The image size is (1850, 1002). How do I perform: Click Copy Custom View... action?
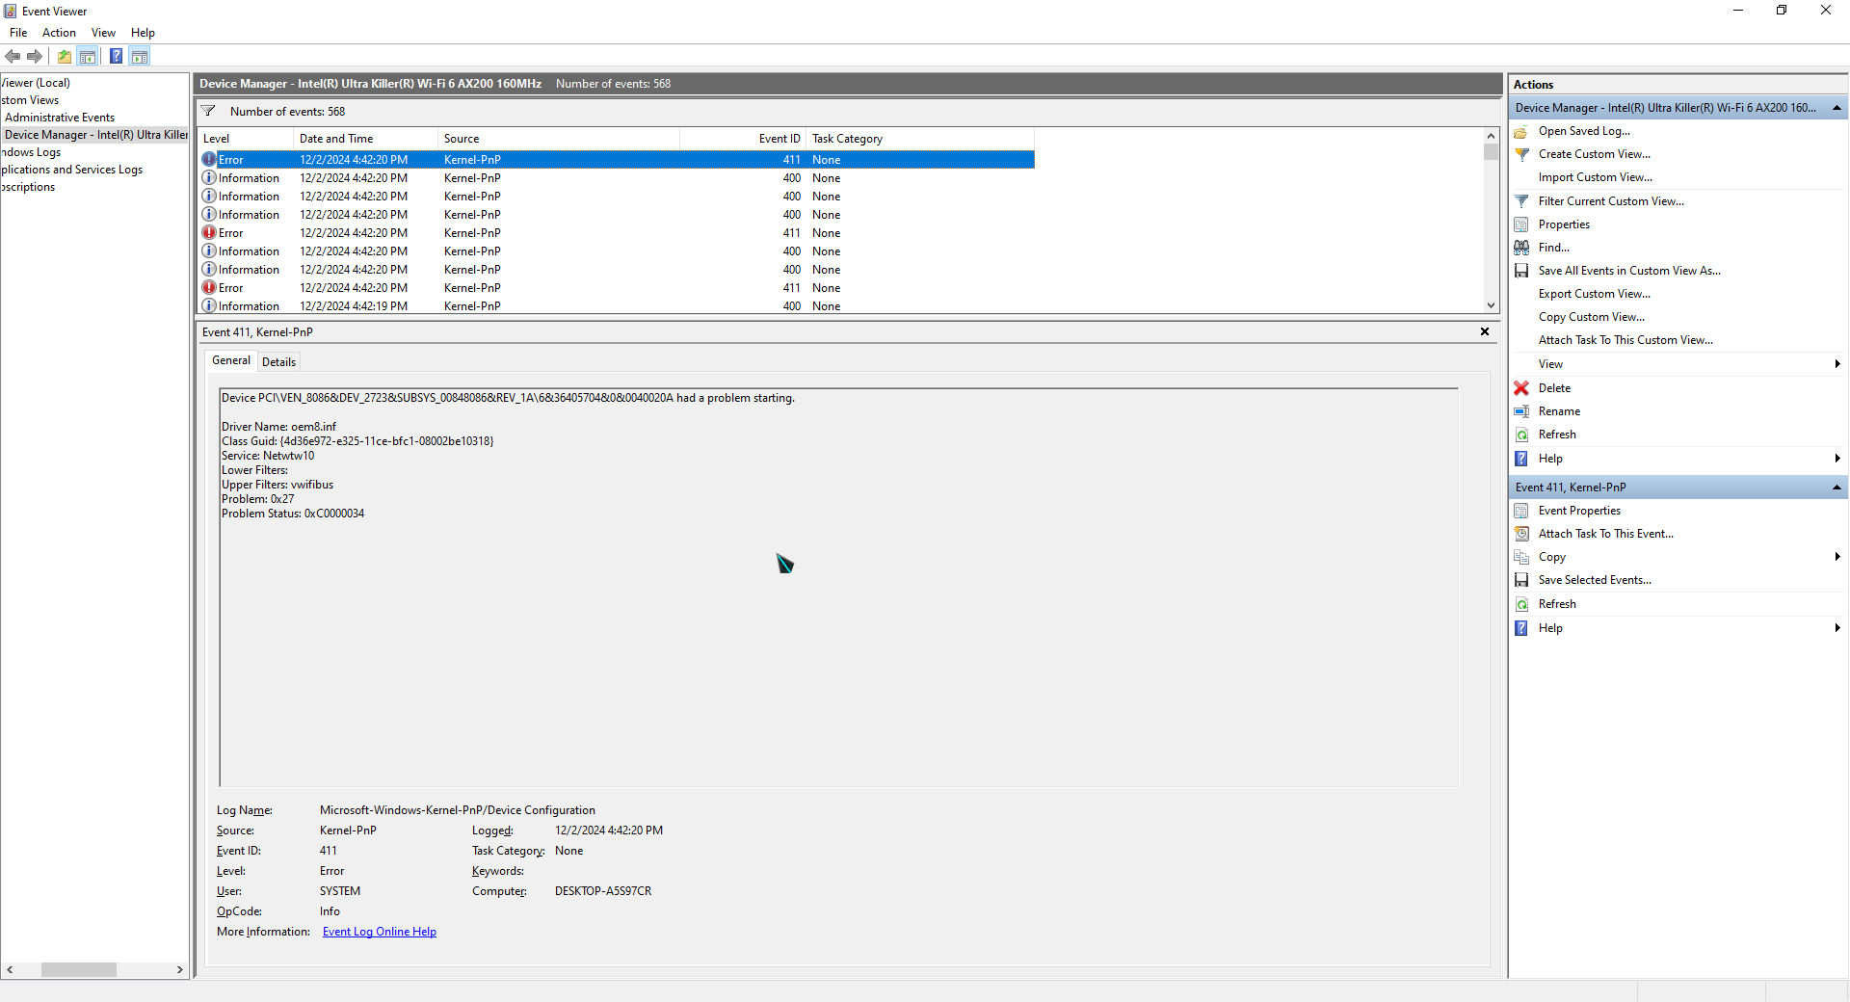pyautogui.click(x=1592, y=317)
